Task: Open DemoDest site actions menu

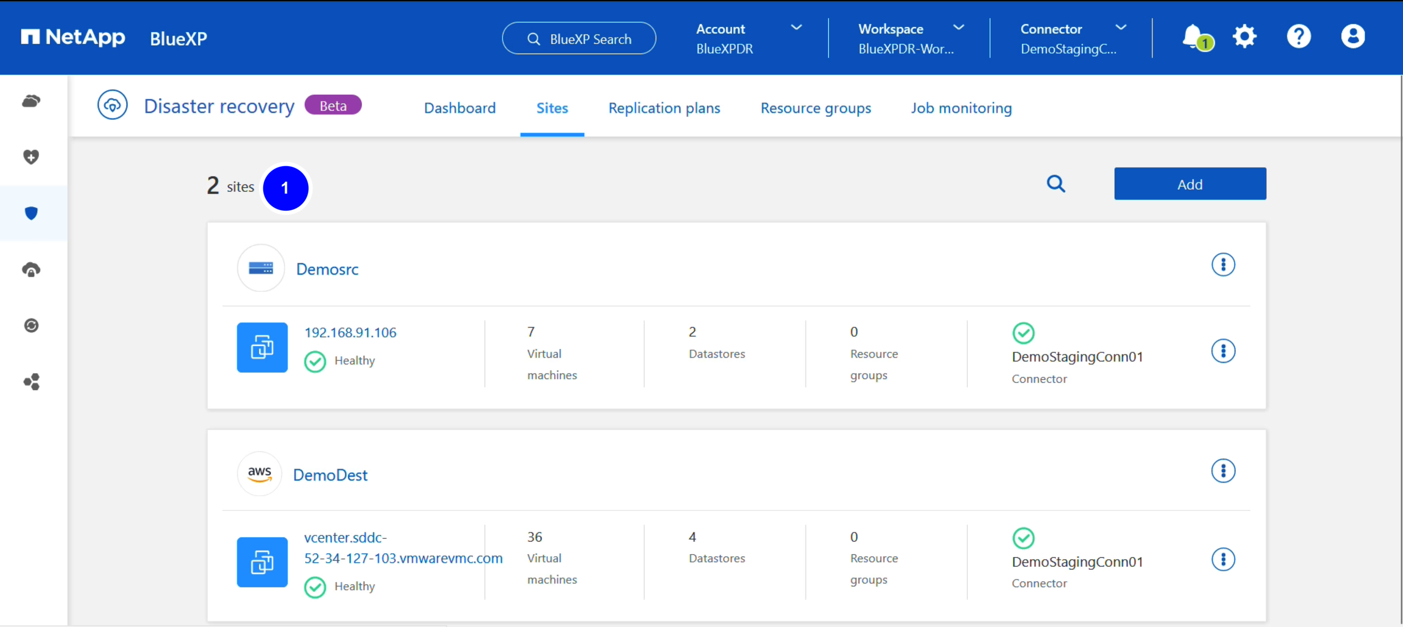Action: (x=1223, y=471)
